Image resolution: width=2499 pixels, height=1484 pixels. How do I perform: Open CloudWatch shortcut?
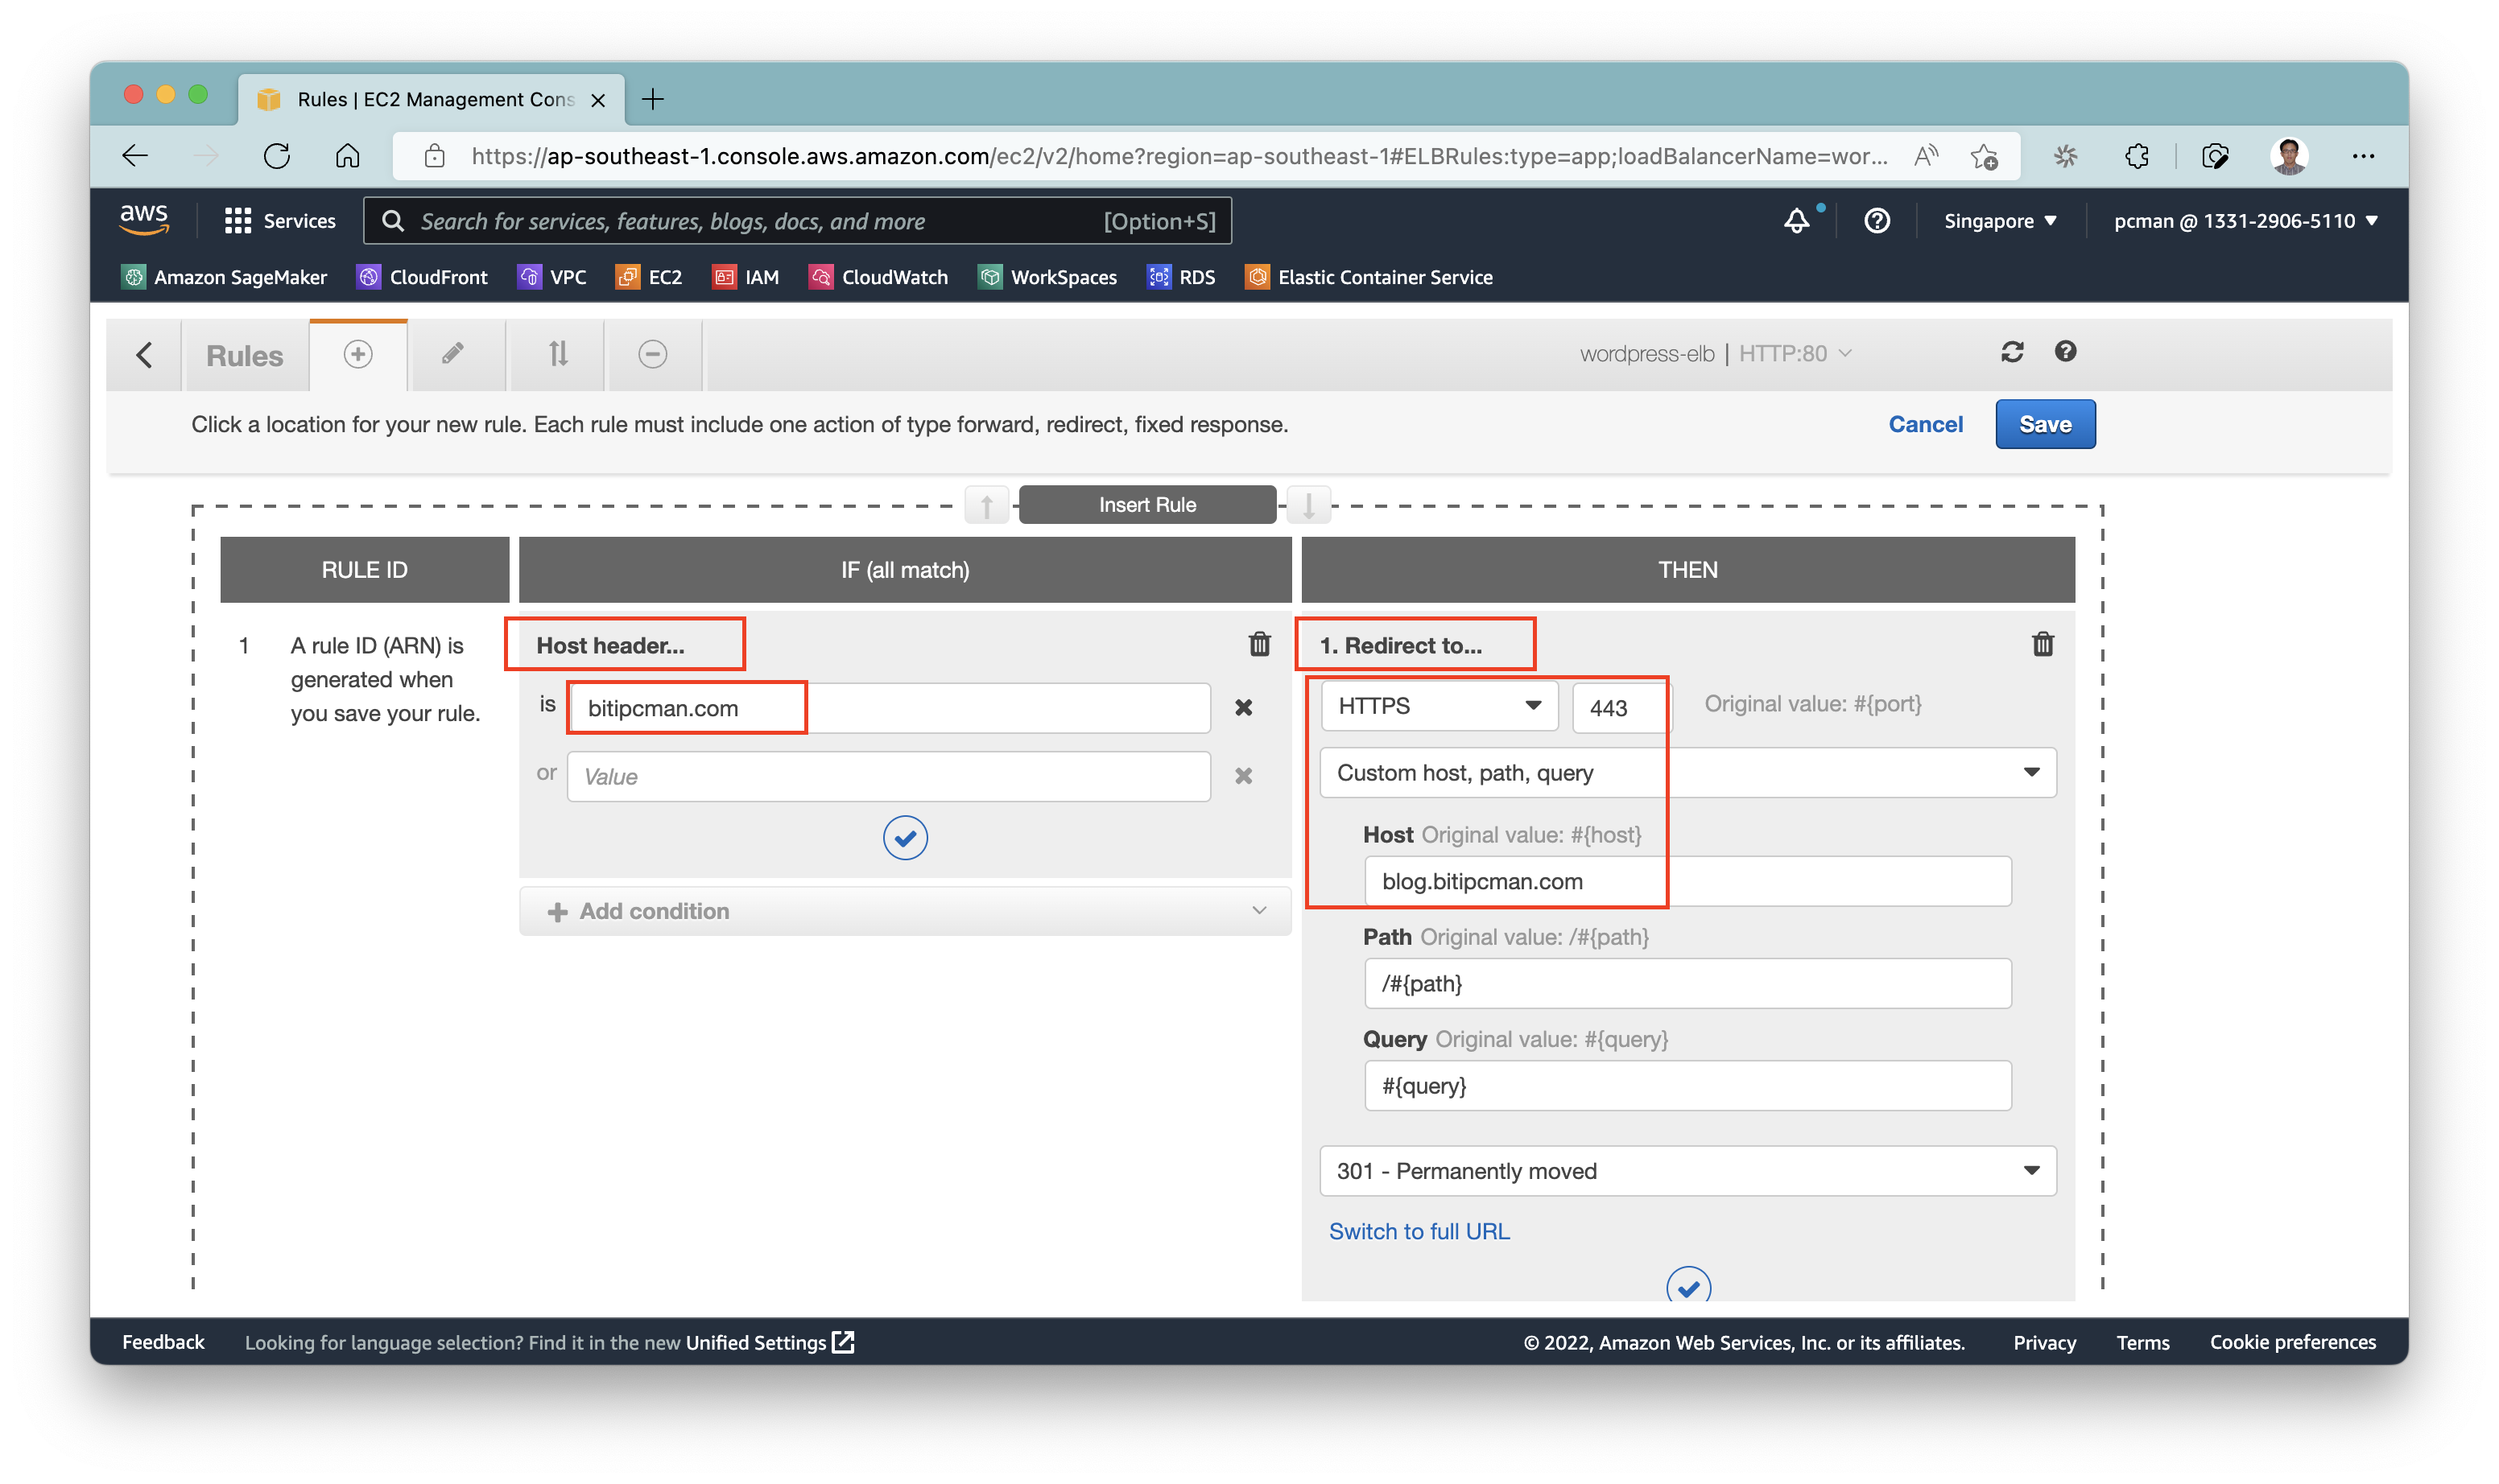878,277
